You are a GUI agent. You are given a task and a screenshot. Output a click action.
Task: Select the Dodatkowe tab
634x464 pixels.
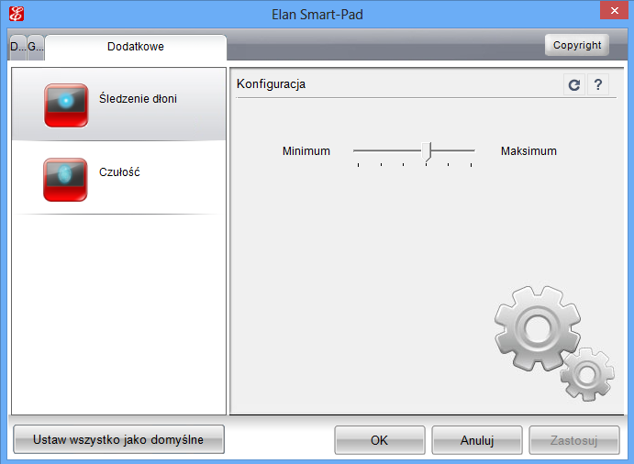point(136,47)
